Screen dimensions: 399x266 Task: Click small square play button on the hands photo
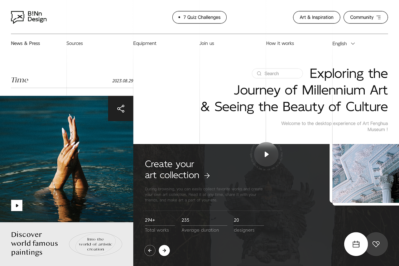pos(17,206)
